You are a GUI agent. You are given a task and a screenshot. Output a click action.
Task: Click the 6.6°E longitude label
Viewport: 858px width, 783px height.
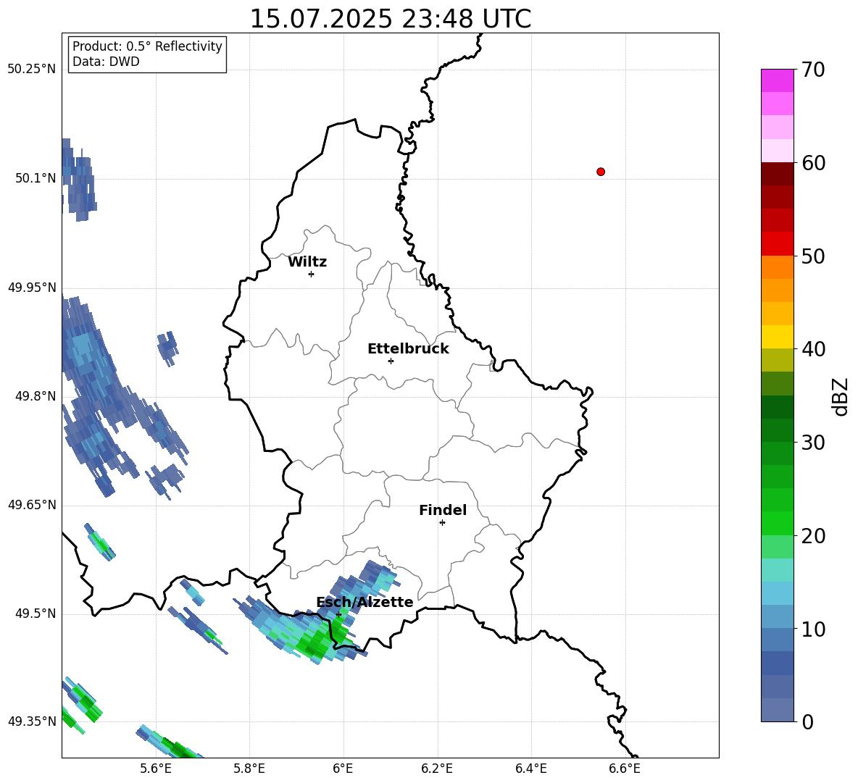[625, 769]
